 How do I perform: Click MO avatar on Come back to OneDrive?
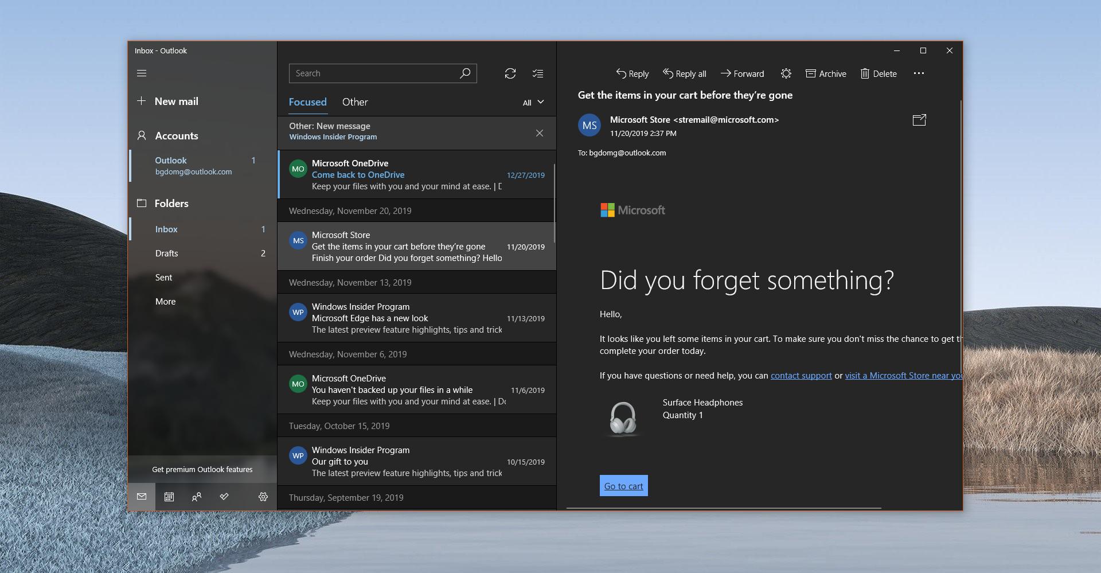[298, 169]
